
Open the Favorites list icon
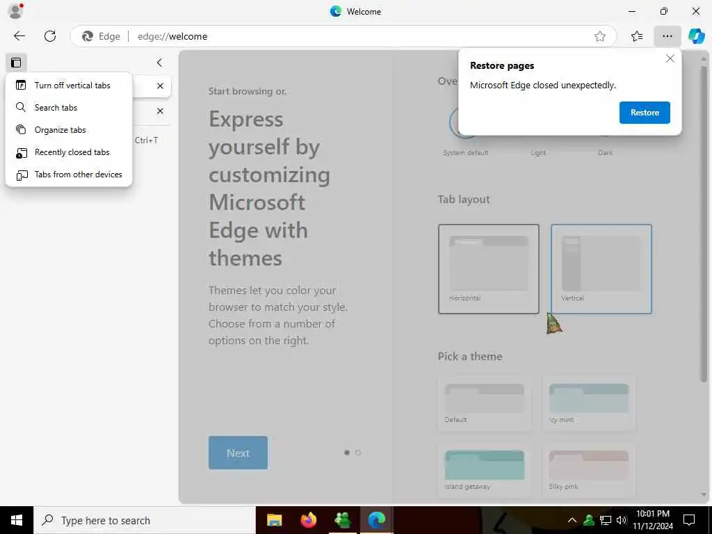[x=637, y=36]
